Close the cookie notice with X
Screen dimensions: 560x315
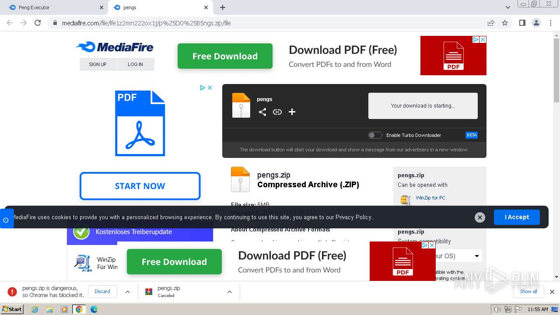click(x=480, y=217)
